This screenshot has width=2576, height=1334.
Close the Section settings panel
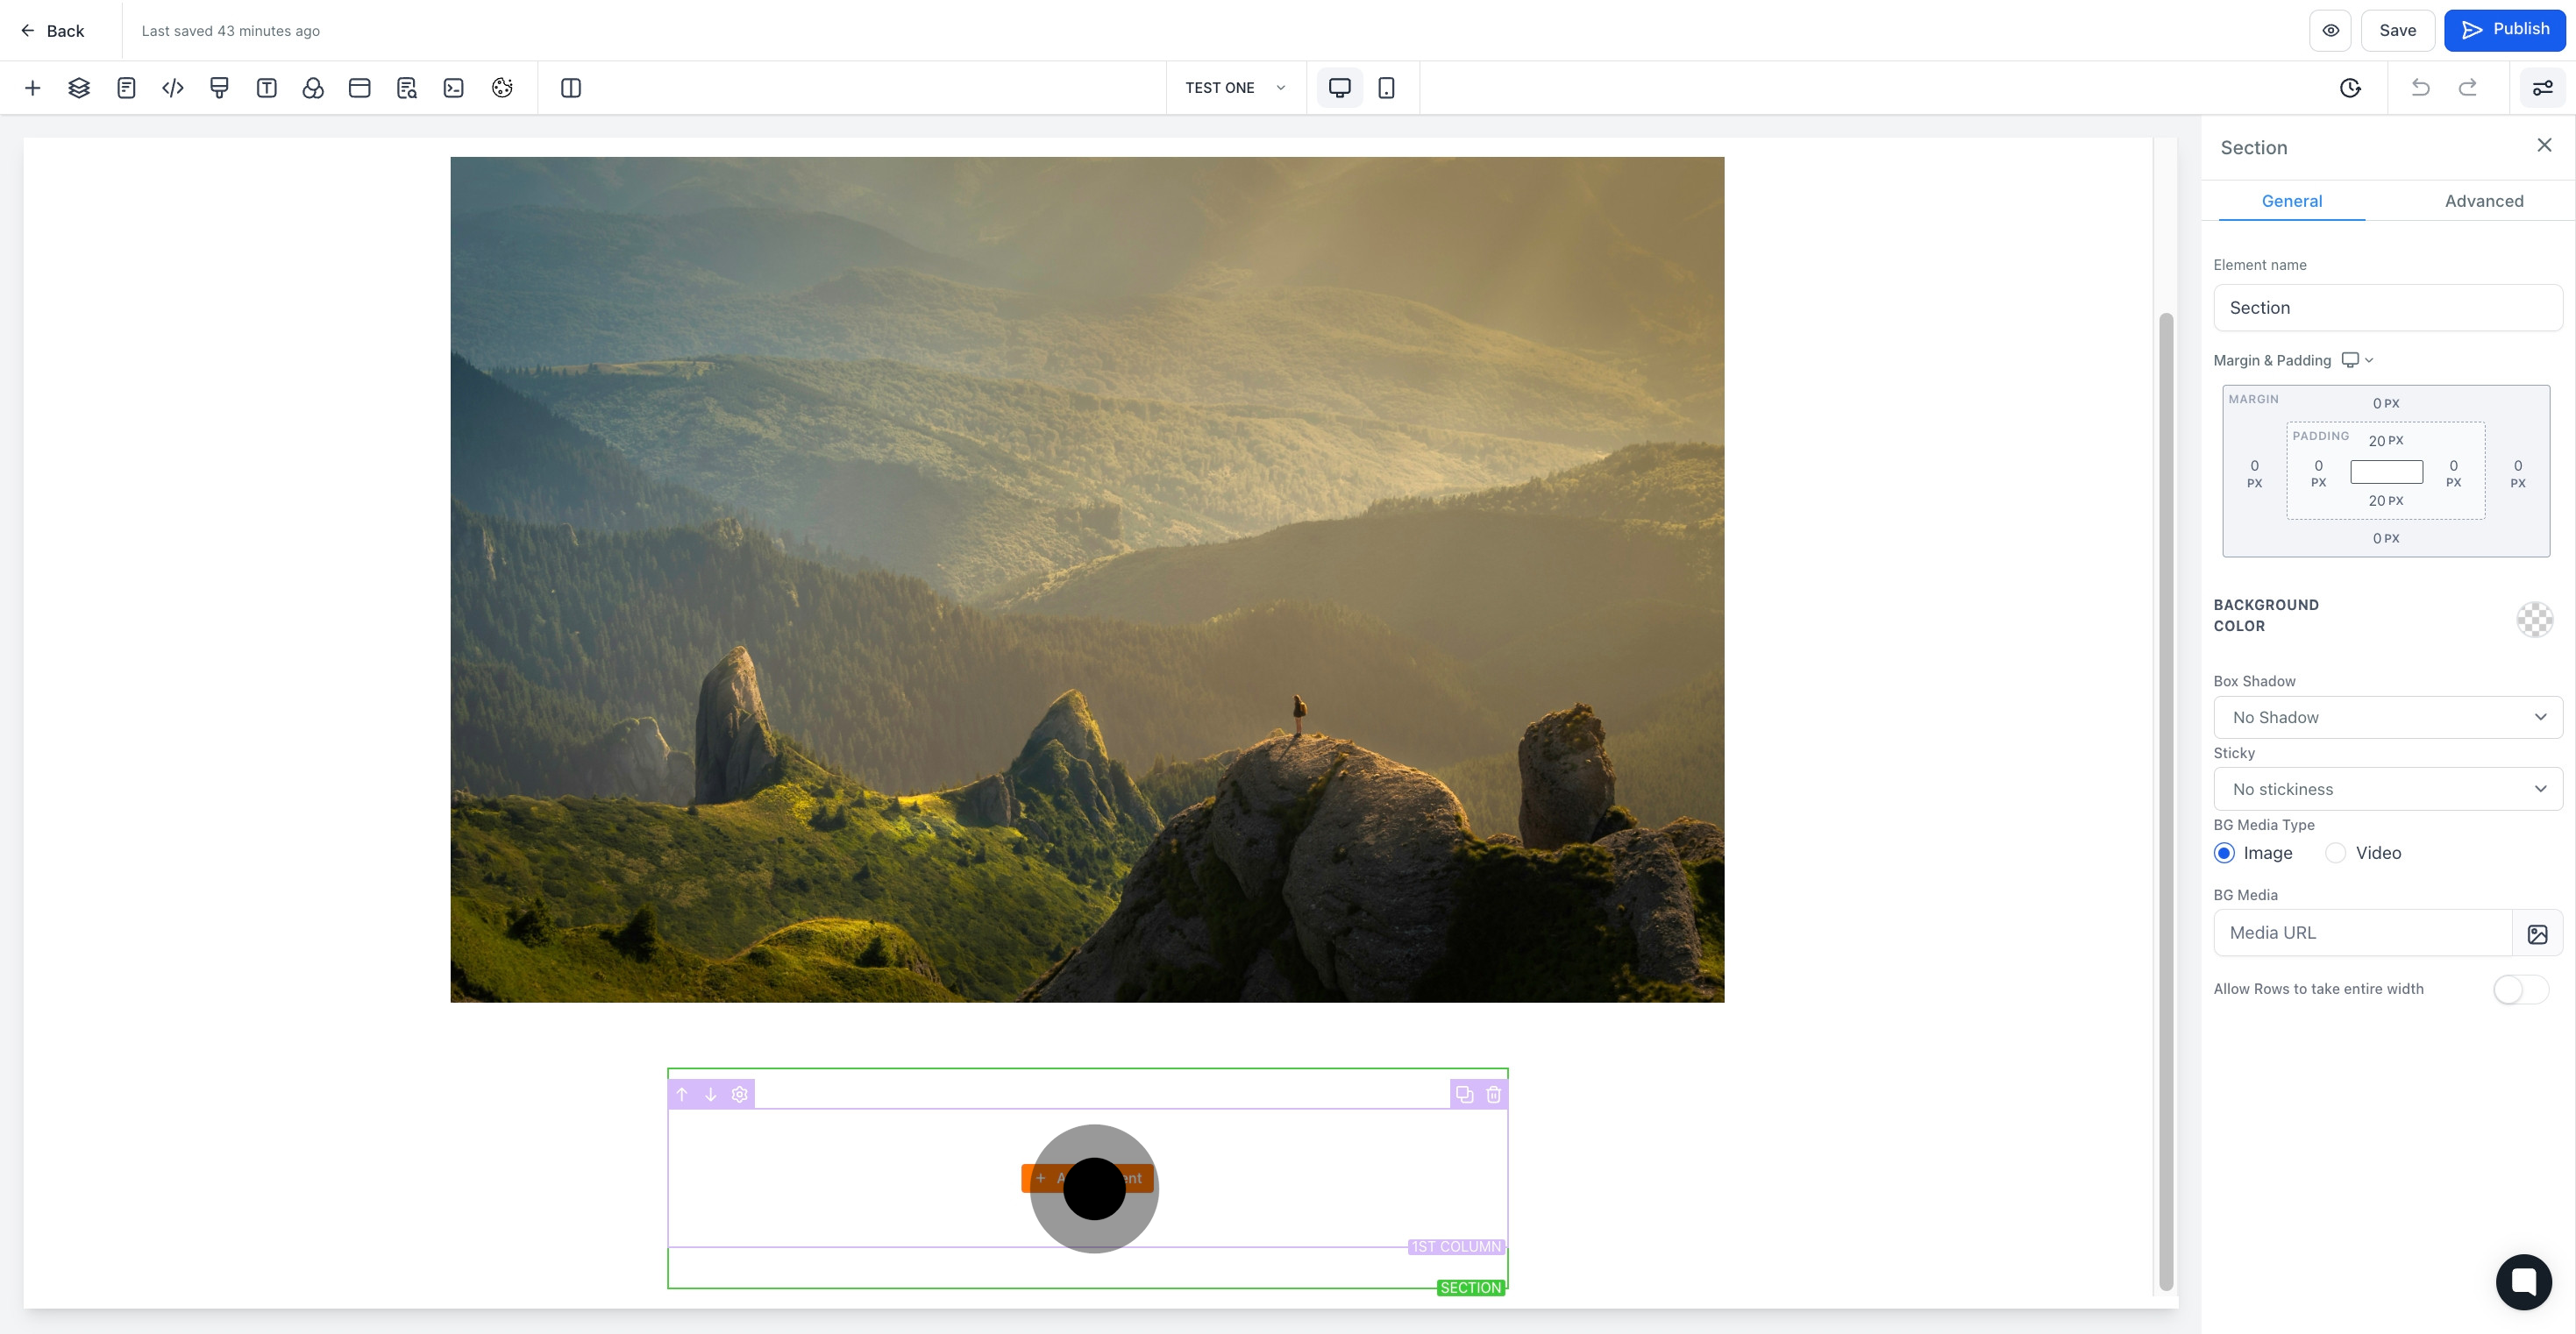pyautogui.click(x=2545, y=146)
